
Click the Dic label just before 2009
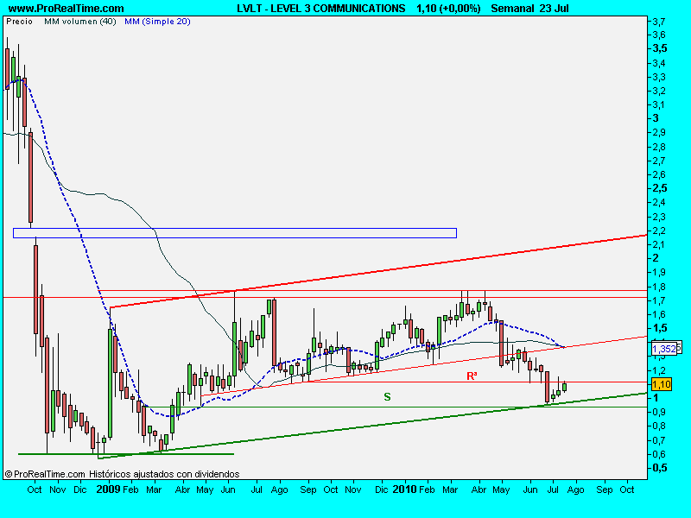tap(79, 490)
